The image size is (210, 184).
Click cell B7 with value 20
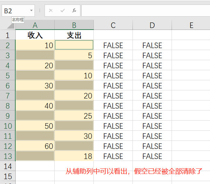click(74, 96)
